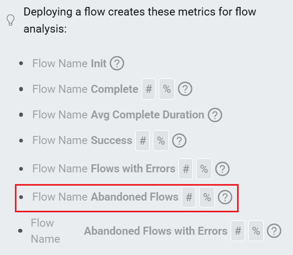Click % badge beside Flows with Errors
This screenshot has width=293, height=255.
click(x=204, y=169)
